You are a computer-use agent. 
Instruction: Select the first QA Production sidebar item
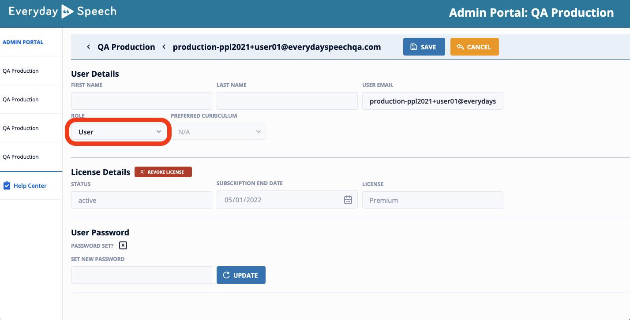pyautogui.click(x=21, y=71)
